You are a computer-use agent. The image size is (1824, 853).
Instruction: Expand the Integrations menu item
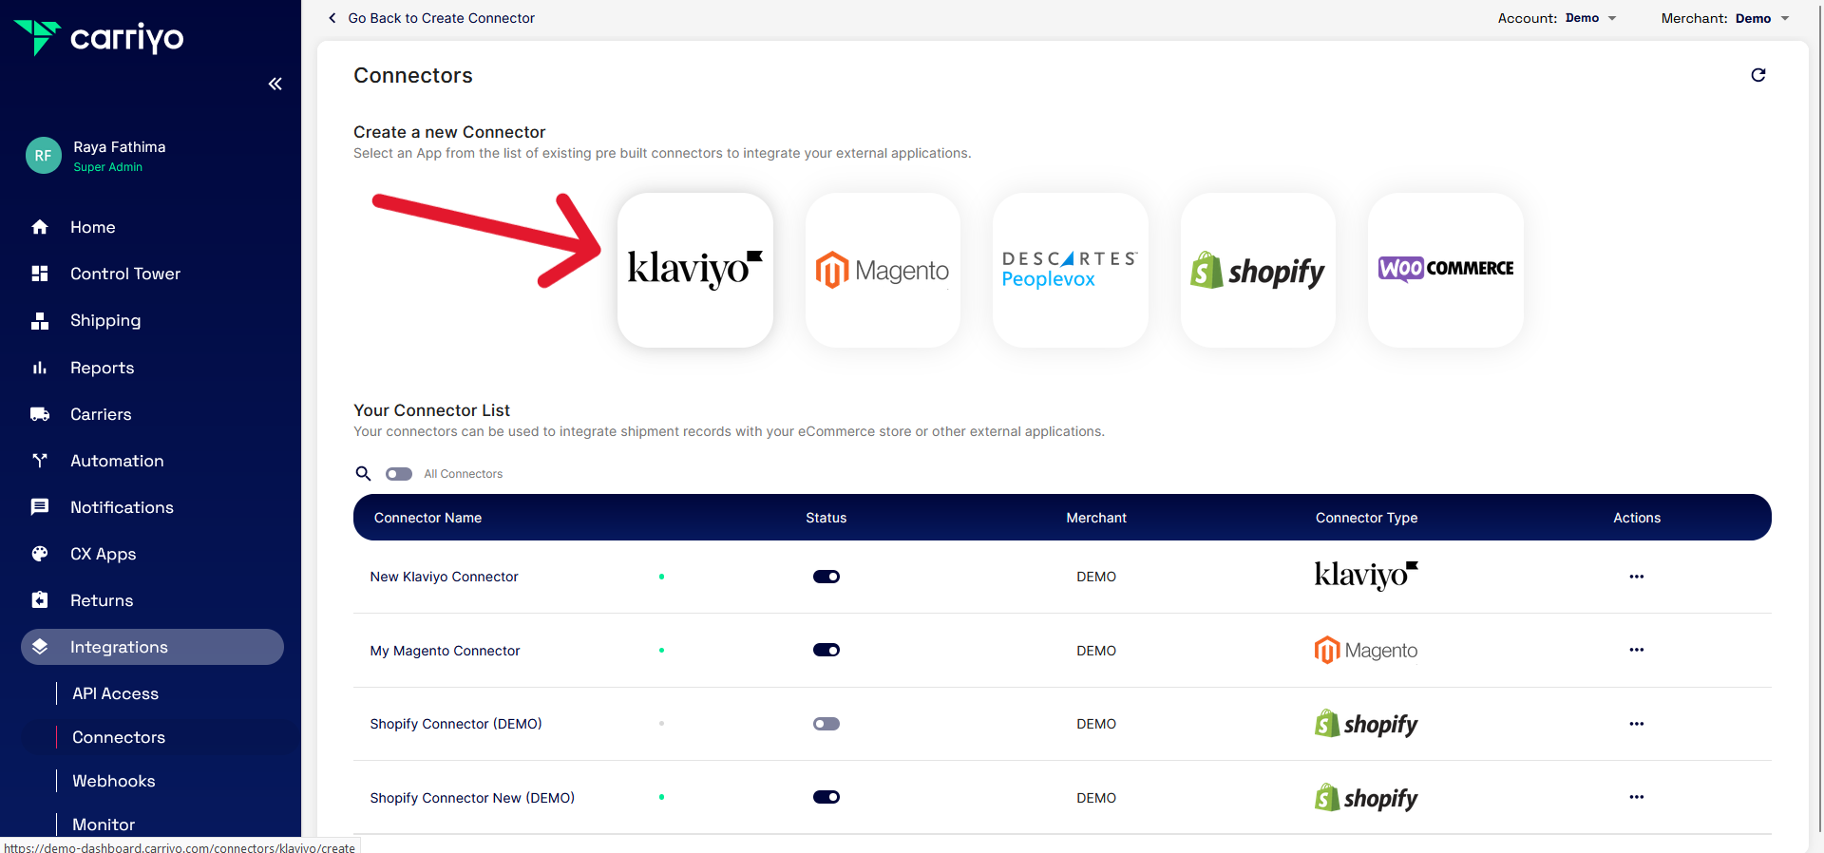tap(152, 647)
